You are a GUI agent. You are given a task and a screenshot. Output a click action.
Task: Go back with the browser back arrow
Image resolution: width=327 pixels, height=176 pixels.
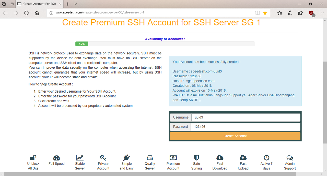(x=5, y=13)
